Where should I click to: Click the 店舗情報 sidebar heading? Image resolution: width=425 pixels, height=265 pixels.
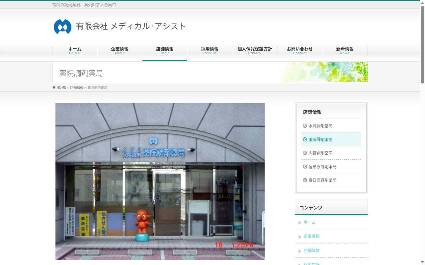(312, 112)
